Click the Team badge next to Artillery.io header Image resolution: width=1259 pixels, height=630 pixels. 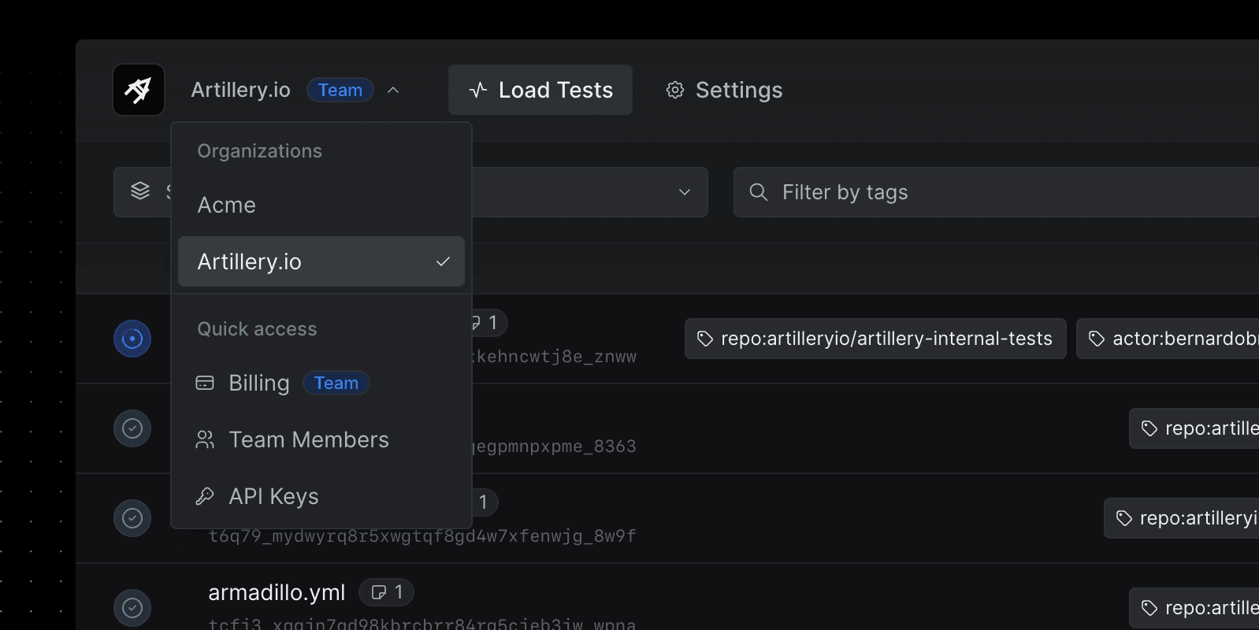click(340, 90)
